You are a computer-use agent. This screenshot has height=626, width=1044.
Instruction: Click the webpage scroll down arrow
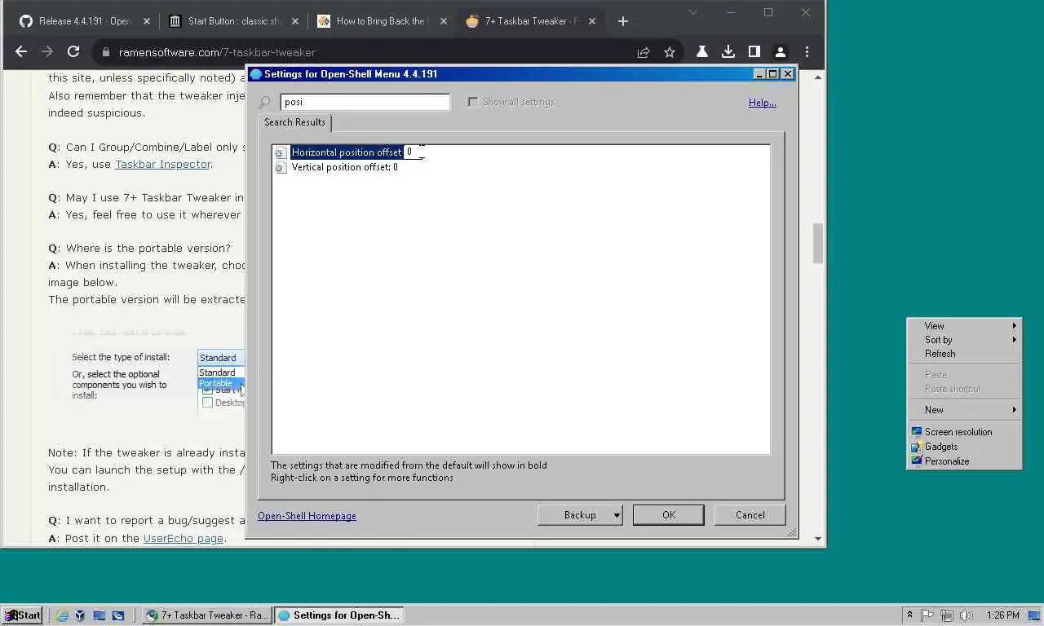coord(818,539)
